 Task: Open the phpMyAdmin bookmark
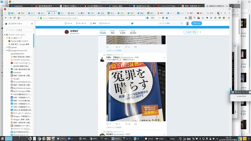(18, 54)
